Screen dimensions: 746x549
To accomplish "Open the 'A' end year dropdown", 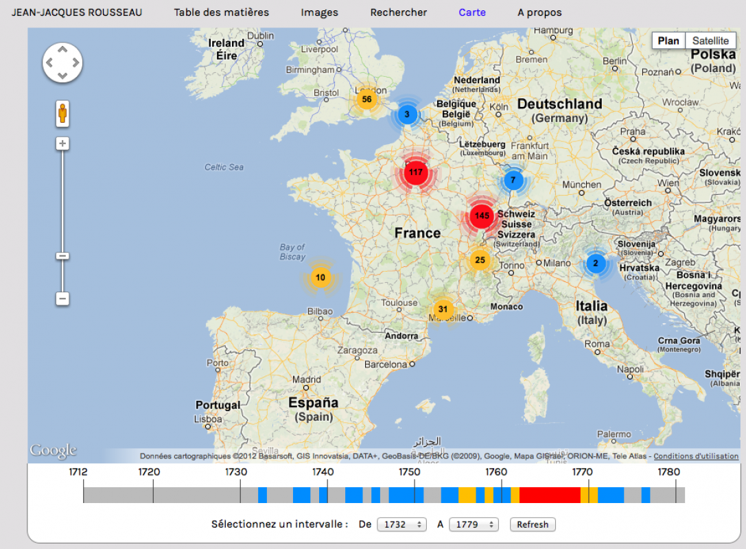I will (x=473, y=524).
